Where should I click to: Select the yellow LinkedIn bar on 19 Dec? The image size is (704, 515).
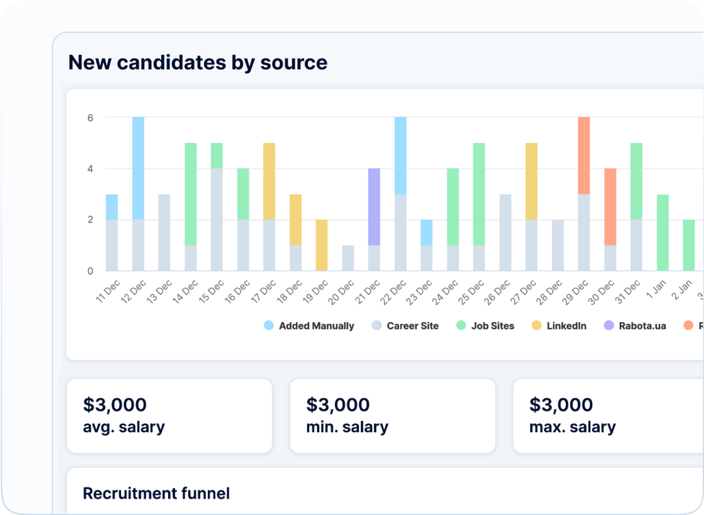pos(322,245)
